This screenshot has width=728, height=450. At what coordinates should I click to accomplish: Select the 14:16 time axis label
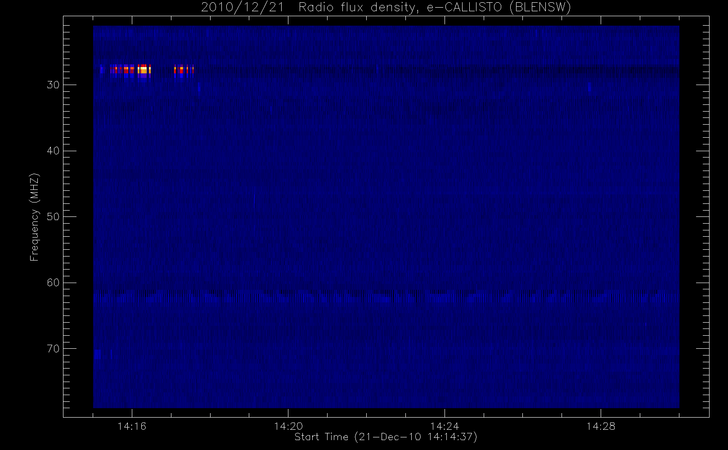[x=132, y=426]
